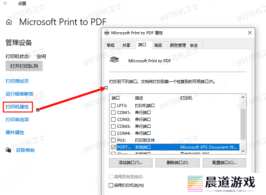Click the 打印测试页 link

17,81
